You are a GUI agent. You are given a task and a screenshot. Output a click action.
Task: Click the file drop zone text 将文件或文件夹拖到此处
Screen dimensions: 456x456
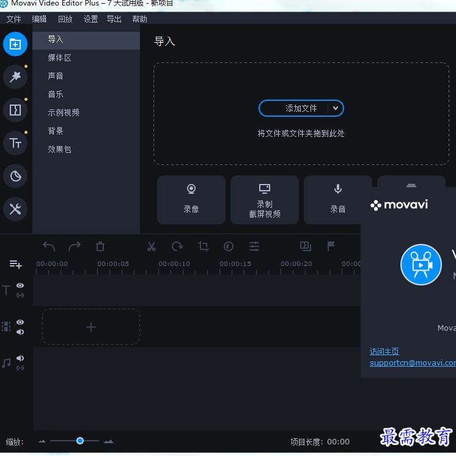click(x=301, y=133)
